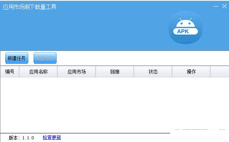Open the 检查更新 link

click(x=52, y=137)
